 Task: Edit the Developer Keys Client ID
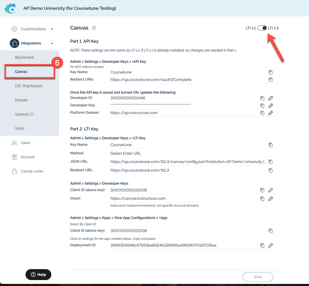point(270,190)
